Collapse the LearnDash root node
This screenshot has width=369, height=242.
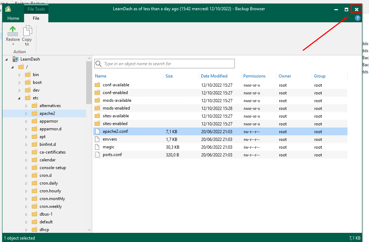coord(7,60)
